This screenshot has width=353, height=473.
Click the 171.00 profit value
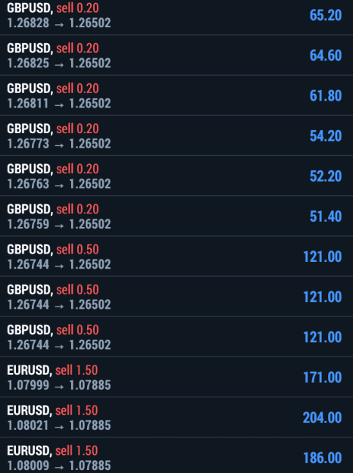click(x=322, y=378)
